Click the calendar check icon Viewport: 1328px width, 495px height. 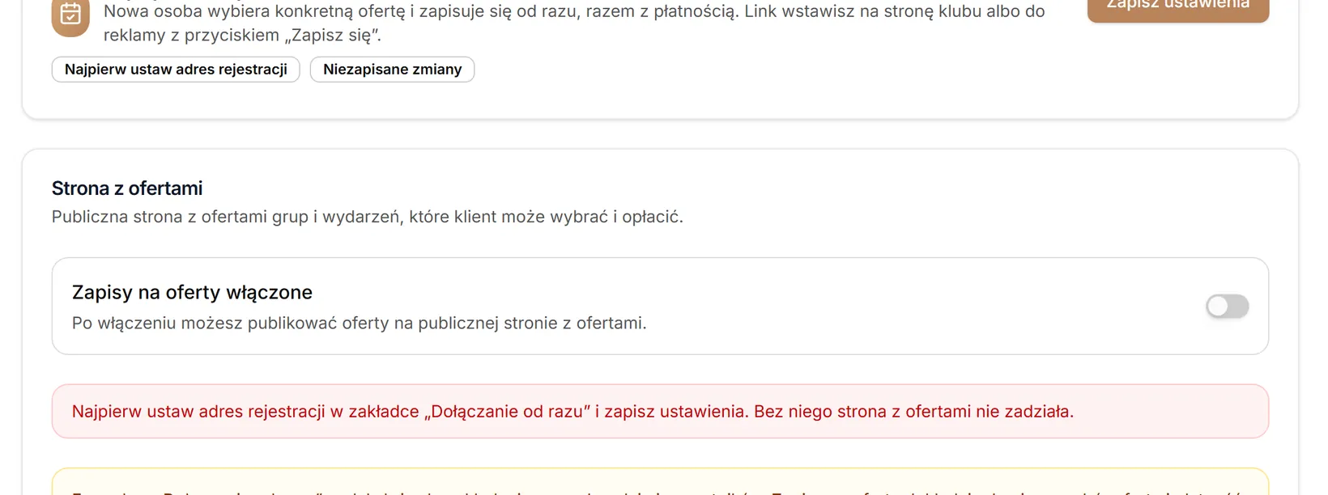click(70, 15)
